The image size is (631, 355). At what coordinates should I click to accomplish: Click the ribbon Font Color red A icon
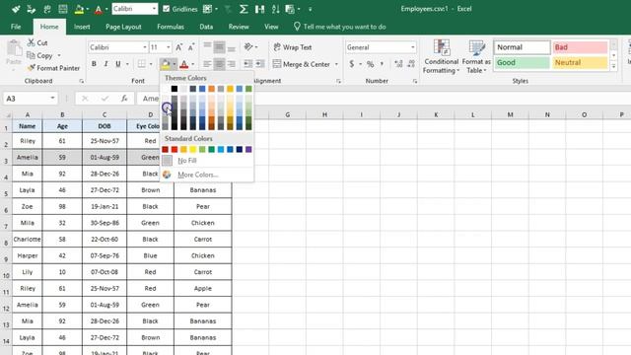click(x=184, y=64)
